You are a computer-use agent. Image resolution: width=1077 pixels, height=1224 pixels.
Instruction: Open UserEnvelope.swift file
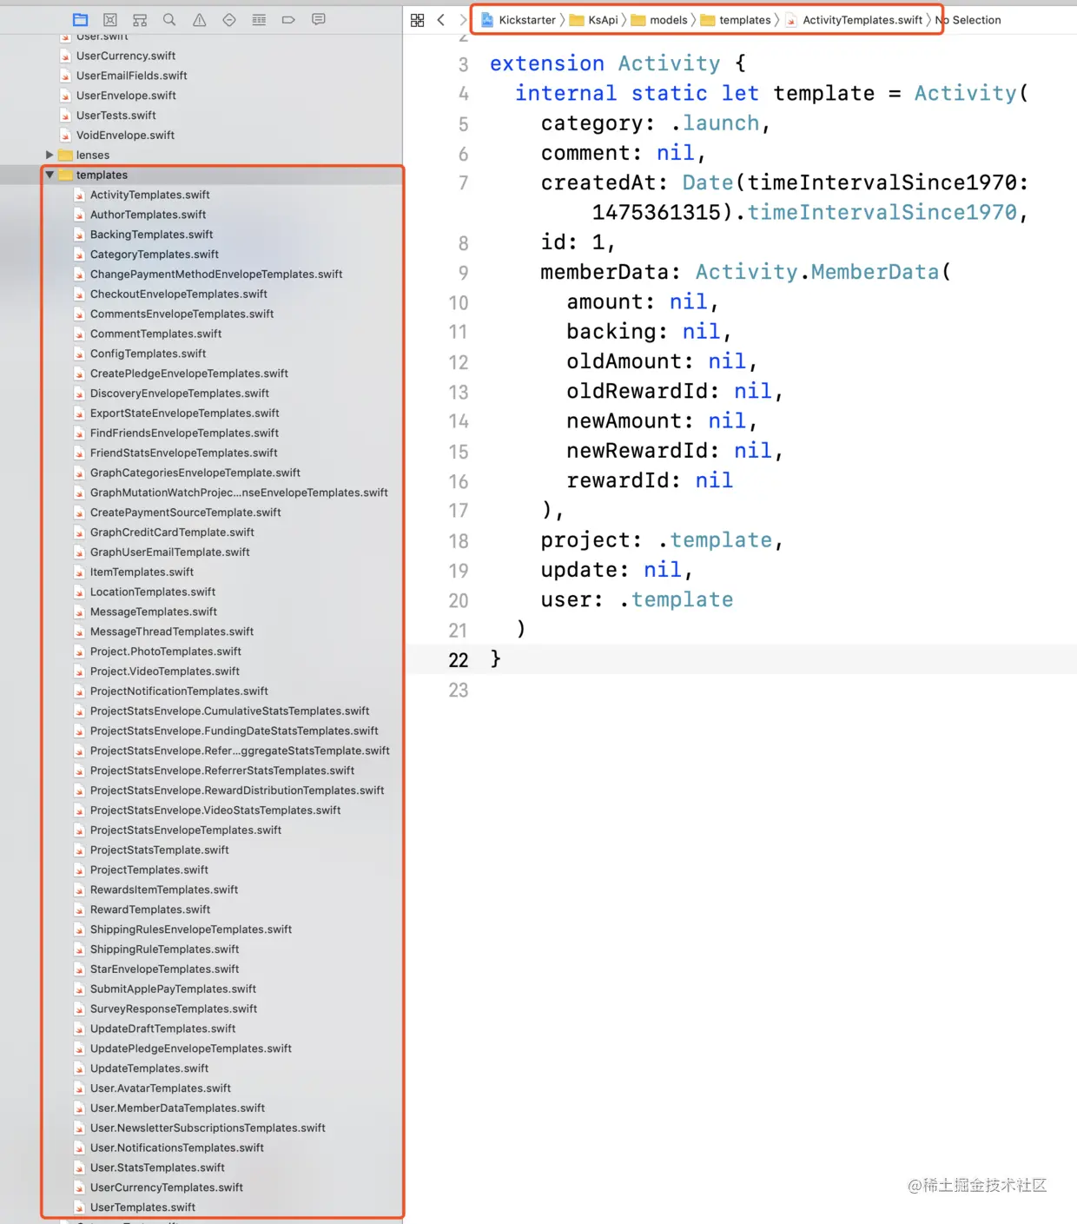126,96
